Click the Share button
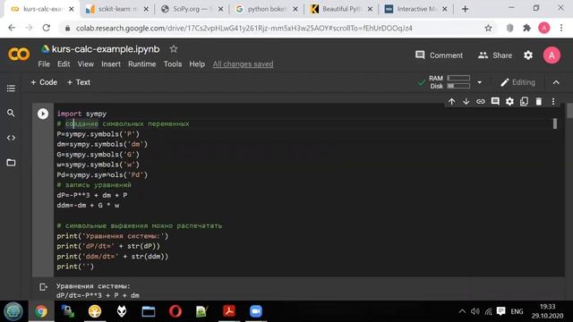This screenshot has height=322, width=573. click(x=495, y=55)
